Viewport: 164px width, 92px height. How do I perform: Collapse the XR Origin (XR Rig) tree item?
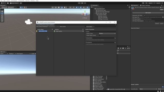point(95,13)
